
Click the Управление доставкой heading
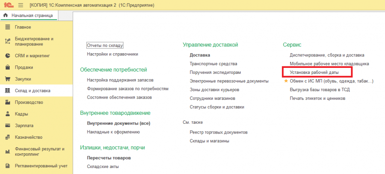click(211, 45)
